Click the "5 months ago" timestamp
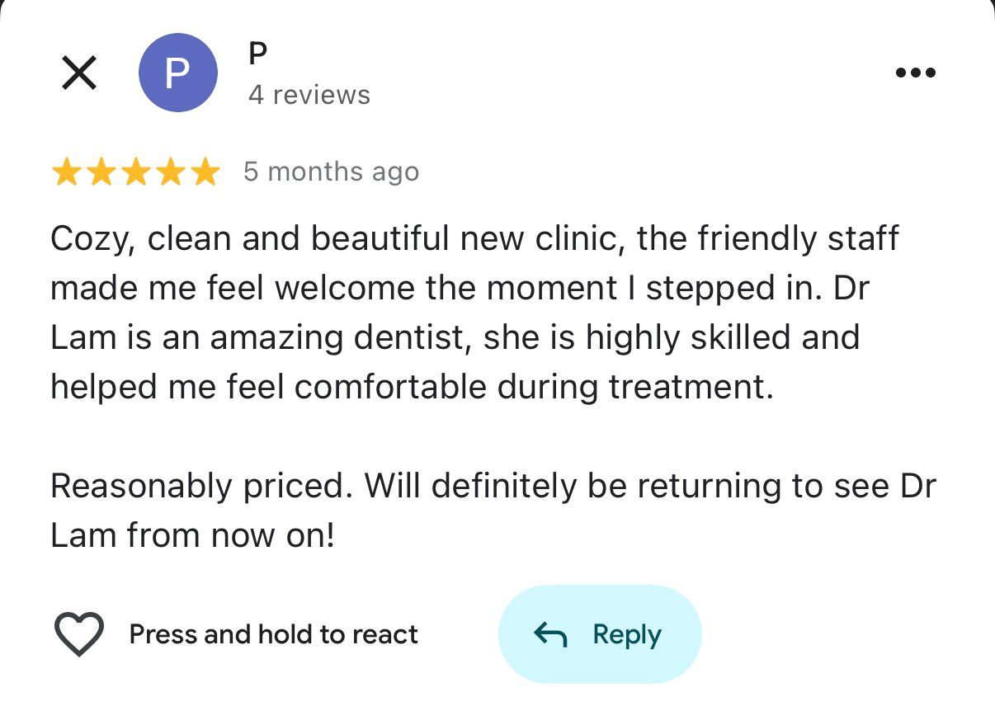 click(331, 172)
